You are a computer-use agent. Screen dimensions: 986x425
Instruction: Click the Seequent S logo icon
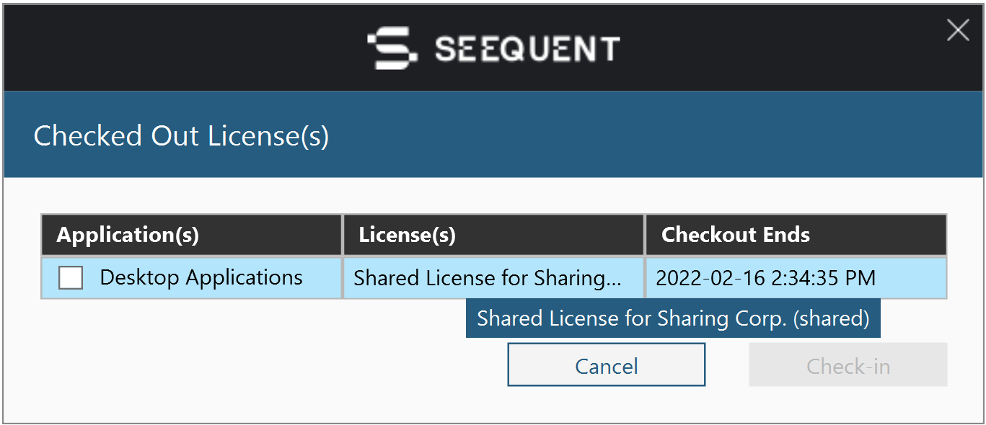coord(392,48)
